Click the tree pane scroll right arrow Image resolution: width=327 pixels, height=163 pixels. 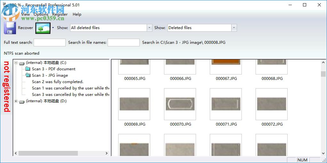[107, 153]
